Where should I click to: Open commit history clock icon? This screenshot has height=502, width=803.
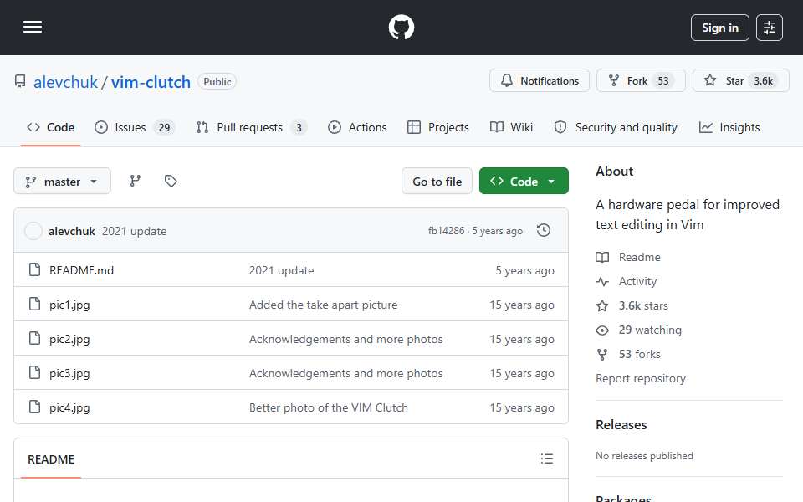tap(544, 231)
